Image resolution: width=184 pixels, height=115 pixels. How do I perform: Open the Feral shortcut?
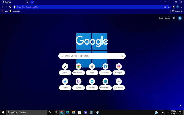click(65, 69)
